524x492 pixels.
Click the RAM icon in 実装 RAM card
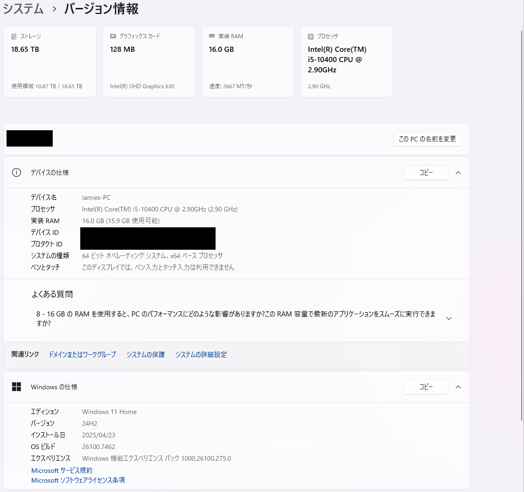212,36
